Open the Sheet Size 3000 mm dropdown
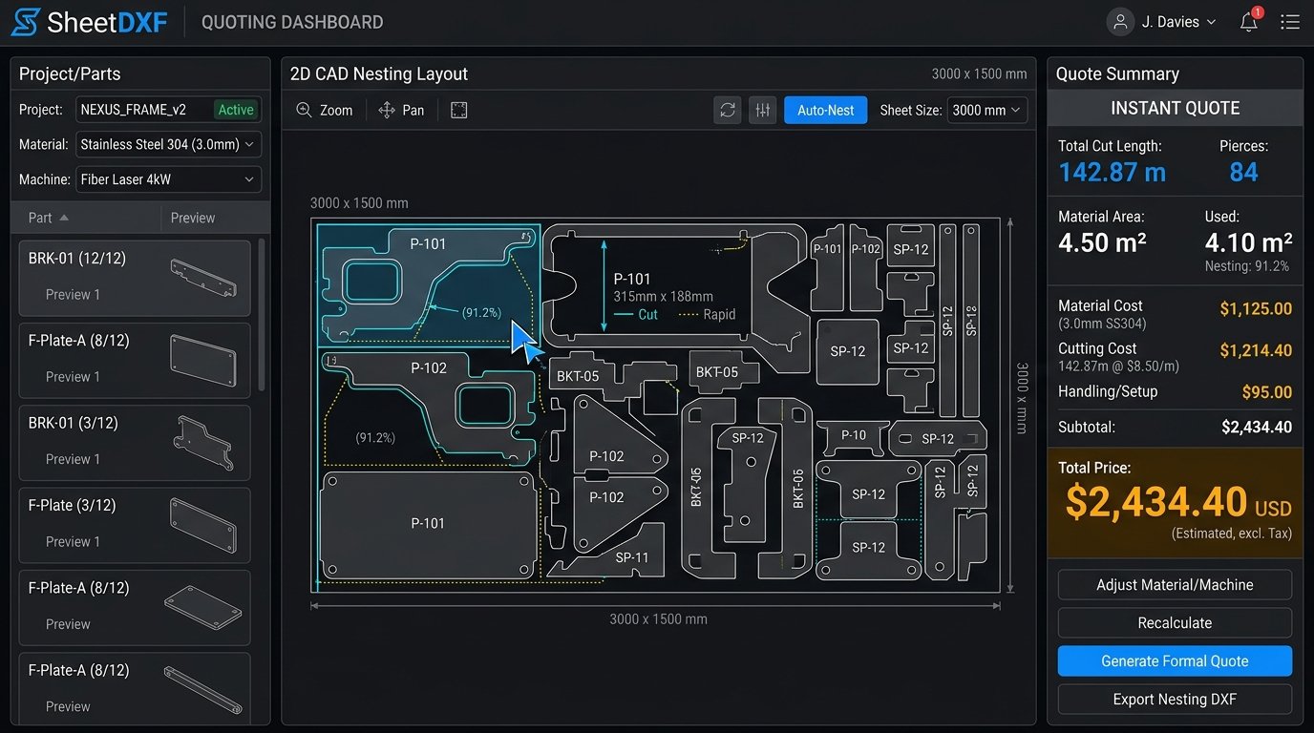 [x=986, y=110]
